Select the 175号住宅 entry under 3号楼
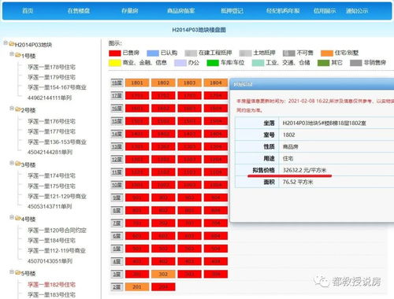 click(x=51, y=186)
